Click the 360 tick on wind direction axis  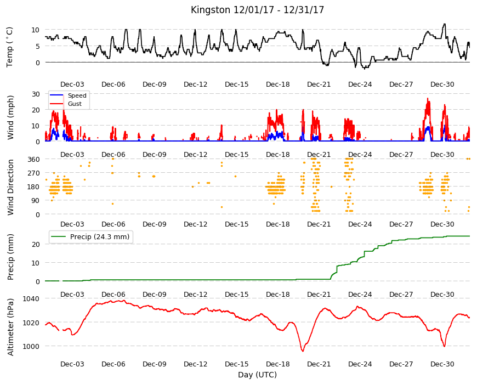[x=34, y=160]
